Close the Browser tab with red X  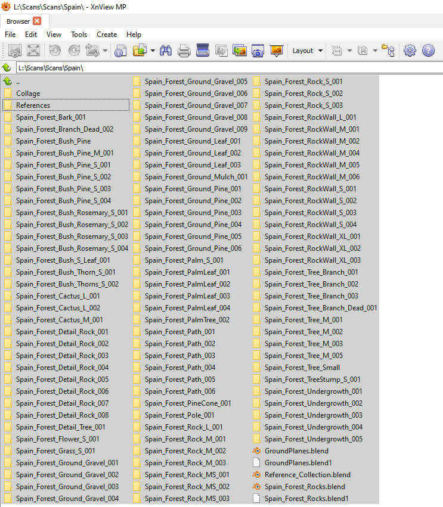[37, 21]
